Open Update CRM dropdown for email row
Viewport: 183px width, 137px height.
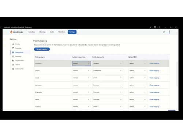coord(138,78)
